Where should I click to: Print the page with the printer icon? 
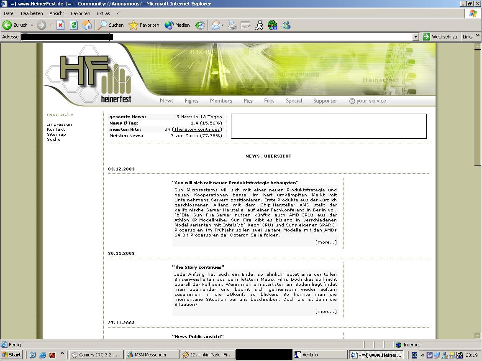[232, 25]
